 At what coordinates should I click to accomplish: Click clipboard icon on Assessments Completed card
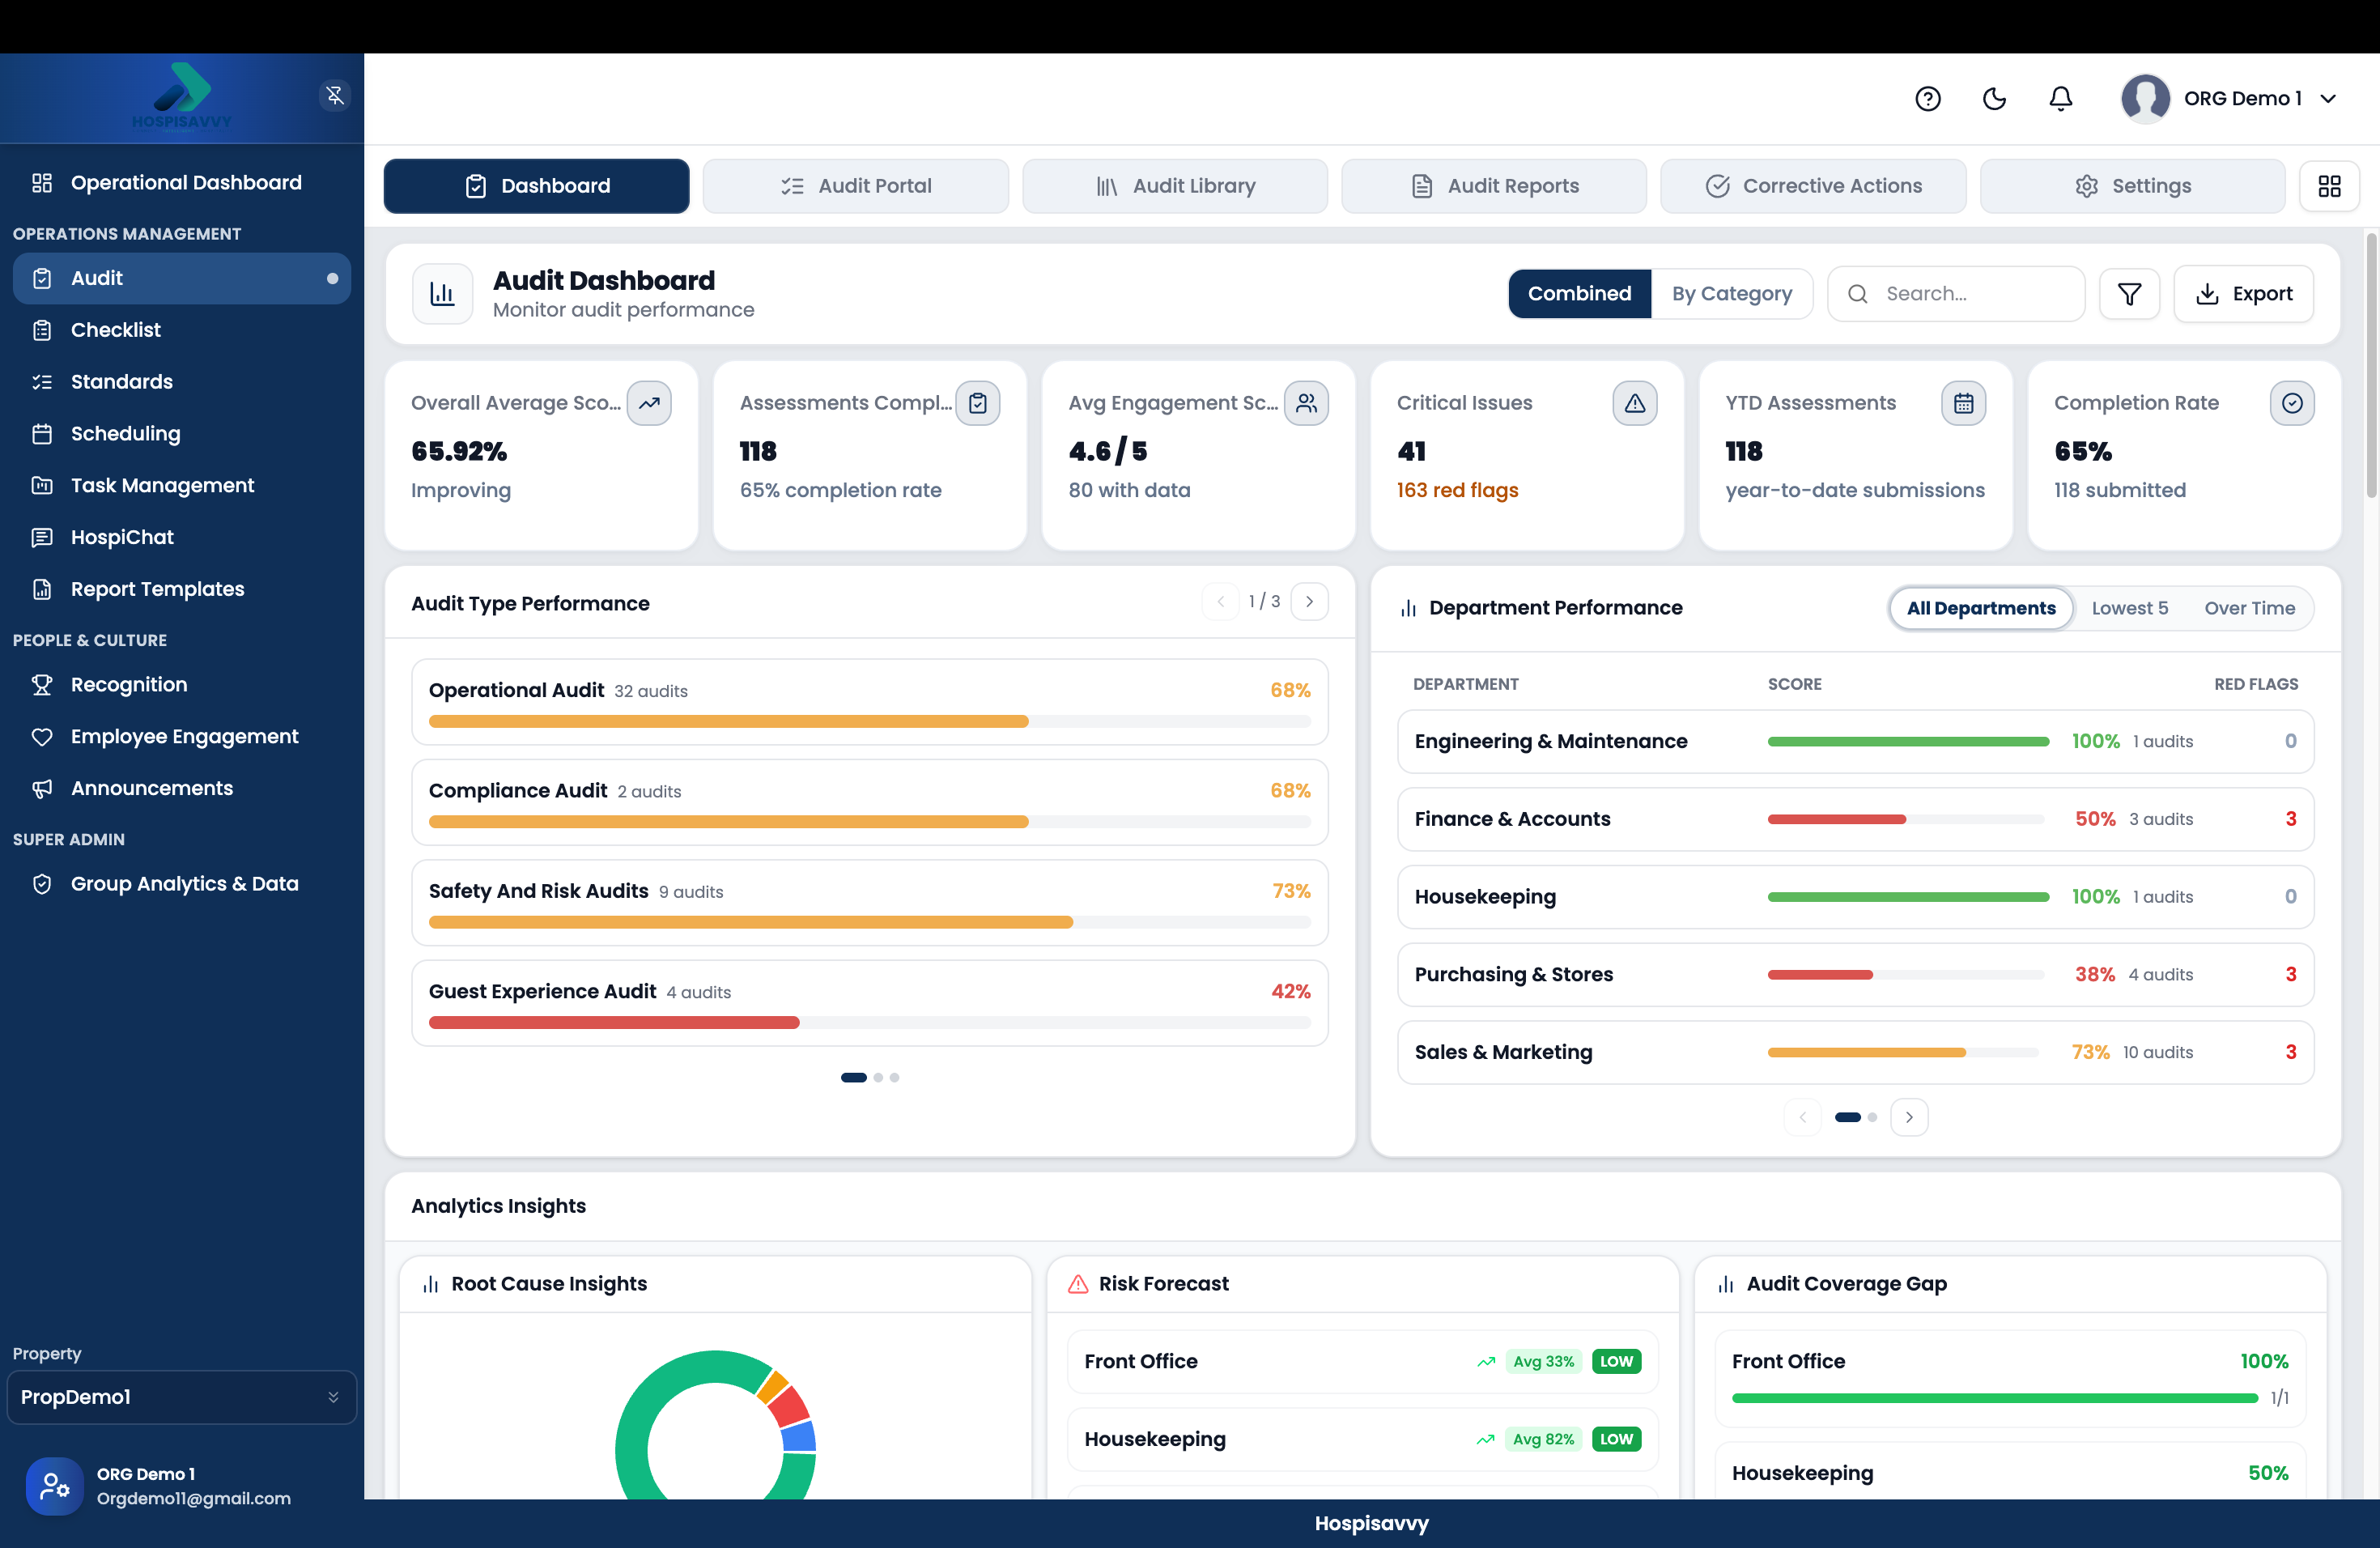click(x=977, y=403)
